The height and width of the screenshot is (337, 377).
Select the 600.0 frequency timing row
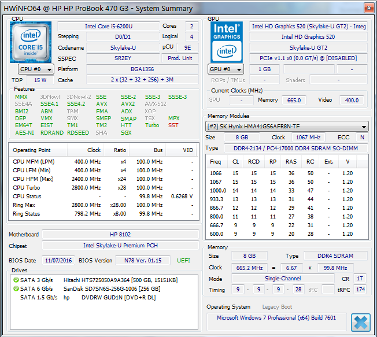coord(287,234)
